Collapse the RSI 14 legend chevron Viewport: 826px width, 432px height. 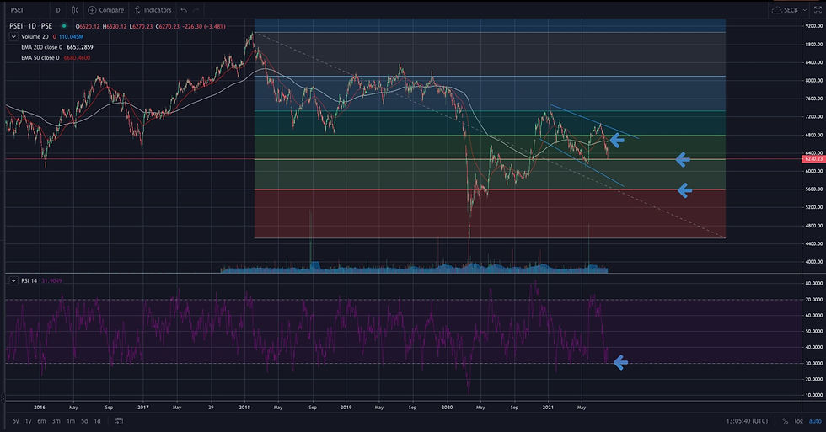coord(13,280)
